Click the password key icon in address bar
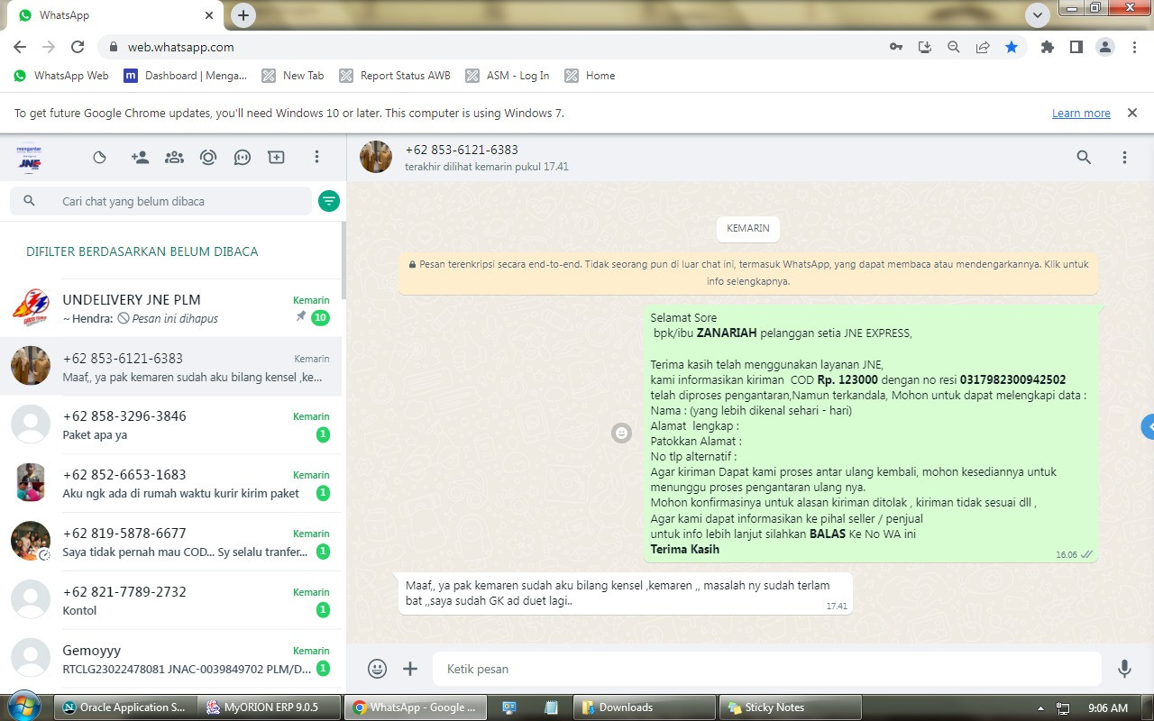 896,47
